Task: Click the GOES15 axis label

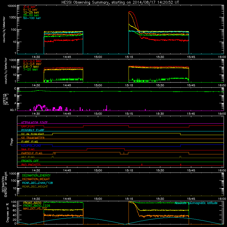Action: tap(6, 99)
